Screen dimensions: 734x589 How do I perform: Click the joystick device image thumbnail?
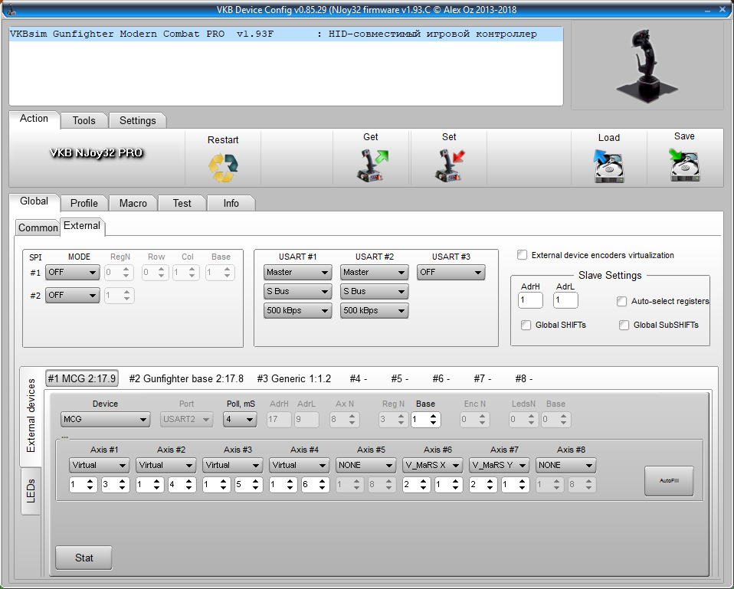pos(647,64)
